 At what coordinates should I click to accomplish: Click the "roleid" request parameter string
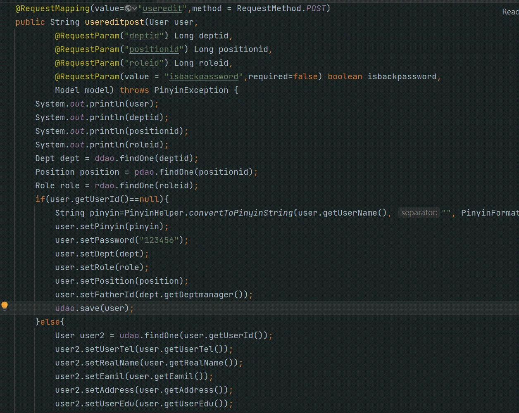click(145, 63)
